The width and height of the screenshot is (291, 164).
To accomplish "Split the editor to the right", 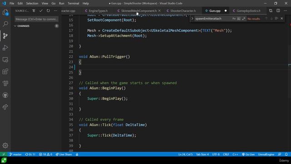I will coord(278,11).
